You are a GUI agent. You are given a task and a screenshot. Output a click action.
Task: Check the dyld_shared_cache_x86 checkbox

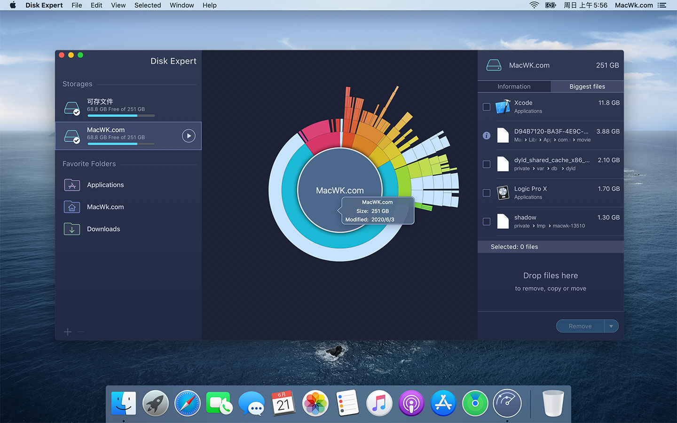pyautogui.click(x=487, y=164)
